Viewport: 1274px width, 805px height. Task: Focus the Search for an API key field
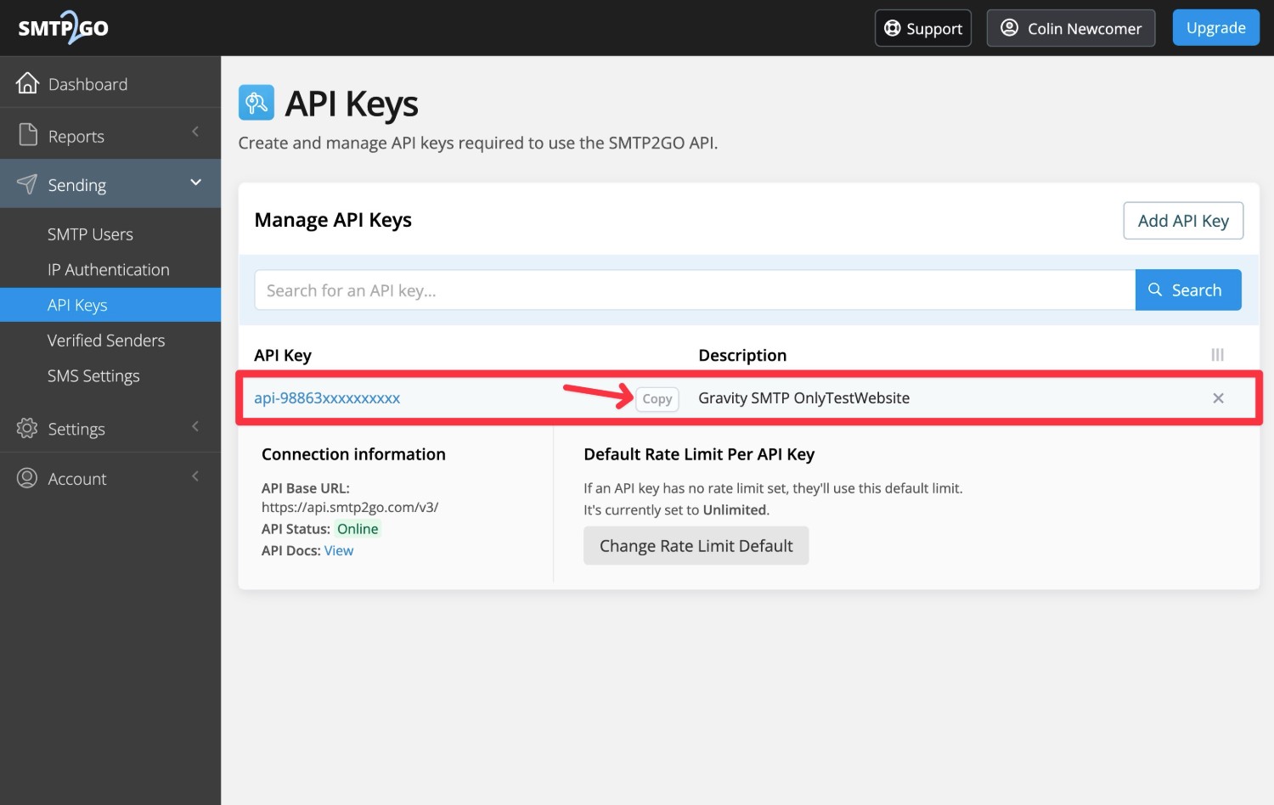point(695,290)
